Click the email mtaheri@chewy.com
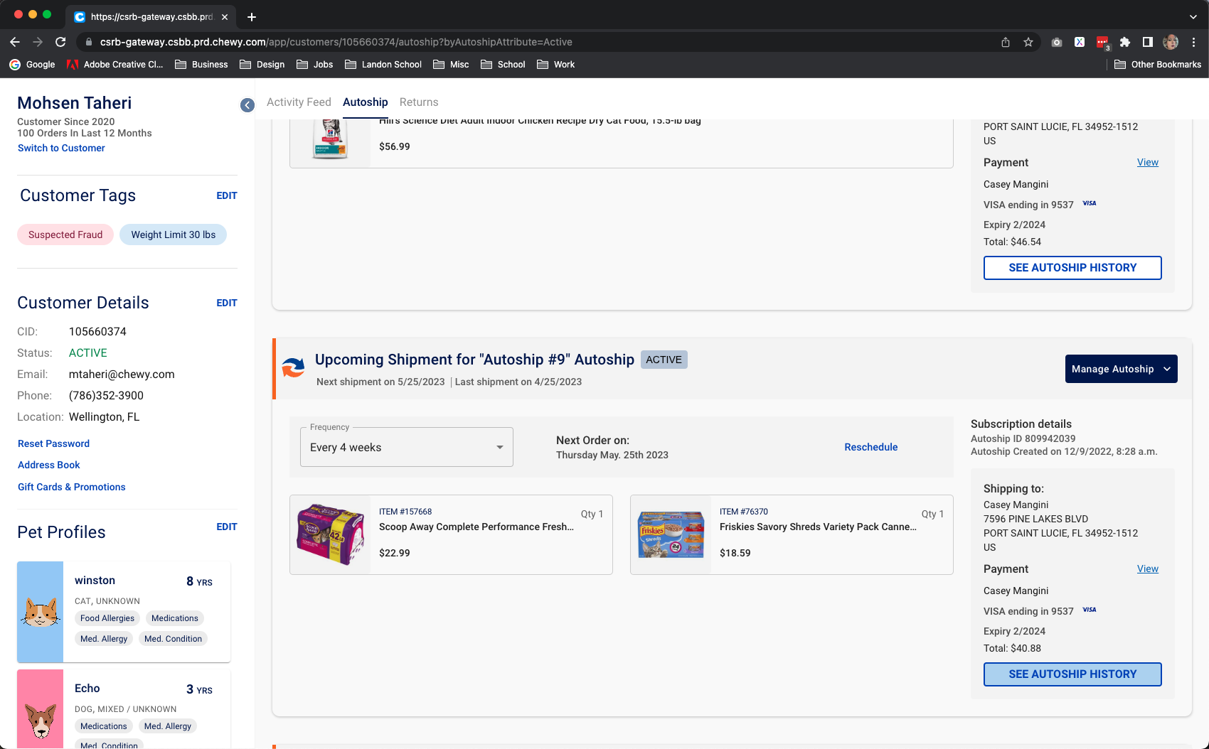This screenshot has width=1209, height=749. click(x=122, y=374)
